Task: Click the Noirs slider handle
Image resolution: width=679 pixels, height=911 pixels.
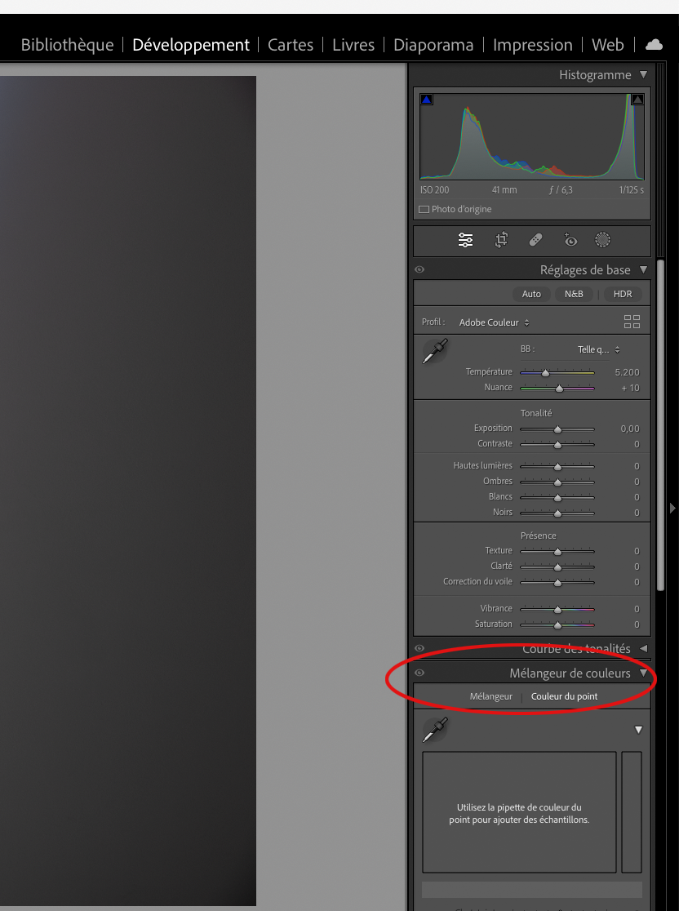Action: click(557, 513)
